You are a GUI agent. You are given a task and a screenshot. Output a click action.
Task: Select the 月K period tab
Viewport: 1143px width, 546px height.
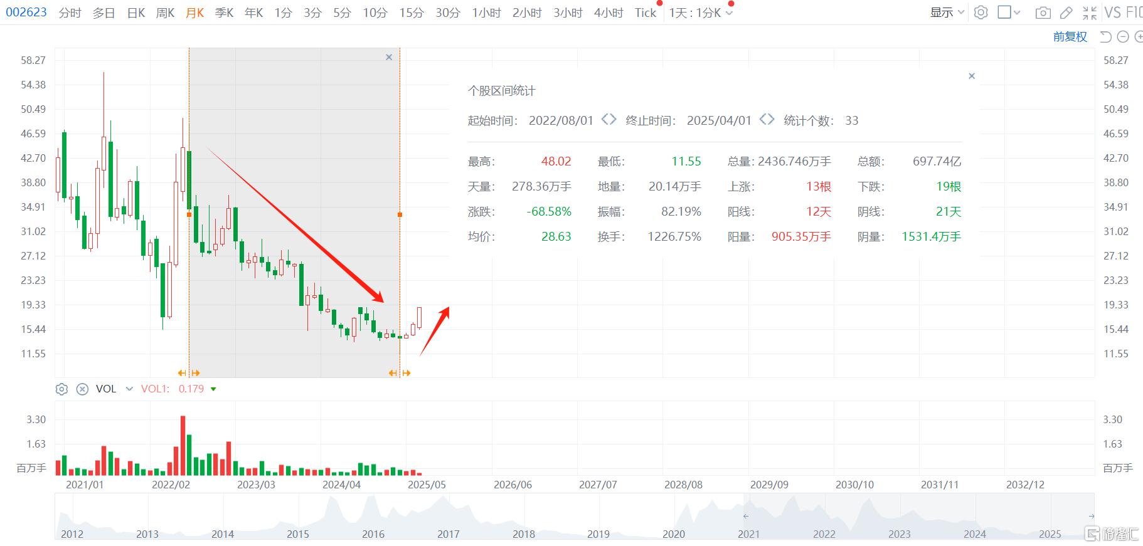pos(195,13)
